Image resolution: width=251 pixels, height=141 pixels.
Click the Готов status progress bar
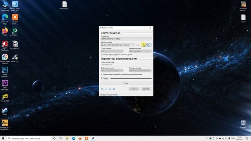click(126, 83)
